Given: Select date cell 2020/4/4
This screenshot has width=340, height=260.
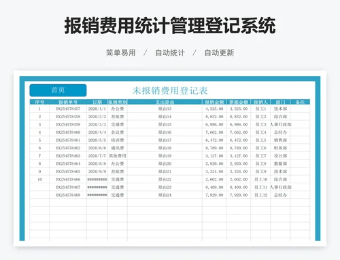Looking at the screenshot, I should pos(97,132).
